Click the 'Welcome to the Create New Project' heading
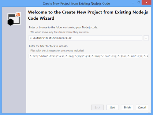The height and width of the screenshot is (115, 153). point(88,15)
